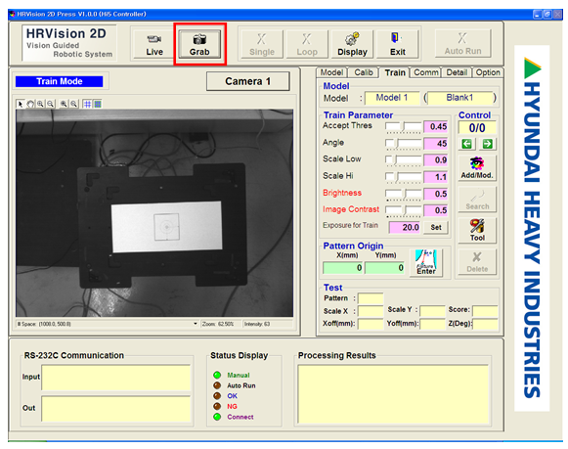Click the Angle value 45 field
Screen dimensions: 568x449
click(x=436, y=144)
